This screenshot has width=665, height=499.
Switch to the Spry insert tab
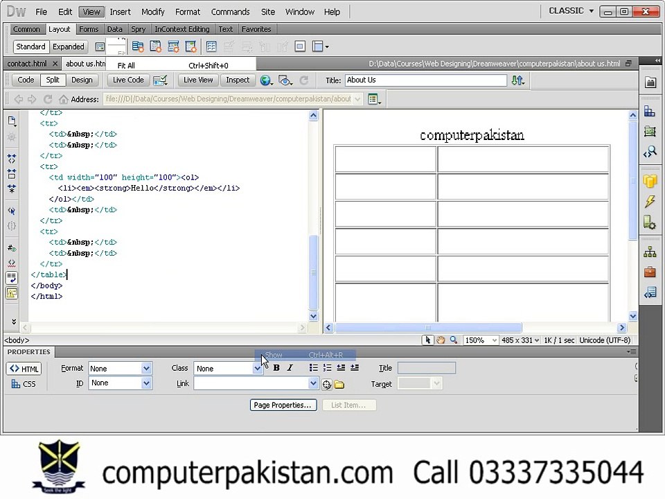139,29
